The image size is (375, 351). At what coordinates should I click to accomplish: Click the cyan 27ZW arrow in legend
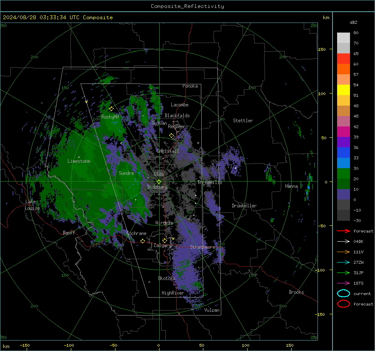click(x=343, y=263)
